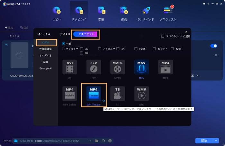Image resolution: width=225 pixels, height=146 pixels.
Task: Click the 開始 start button
Action: point(204,141)
